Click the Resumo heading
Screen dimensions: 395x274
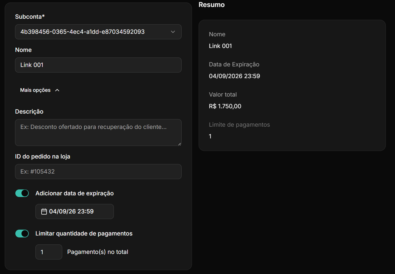click(211, 5)
